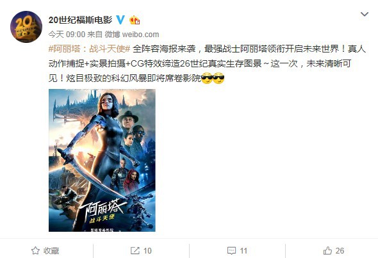378x258 pixels.
Task: Enlarge the Alita movie poster thumbnail
Action: (x=102, y=160)
